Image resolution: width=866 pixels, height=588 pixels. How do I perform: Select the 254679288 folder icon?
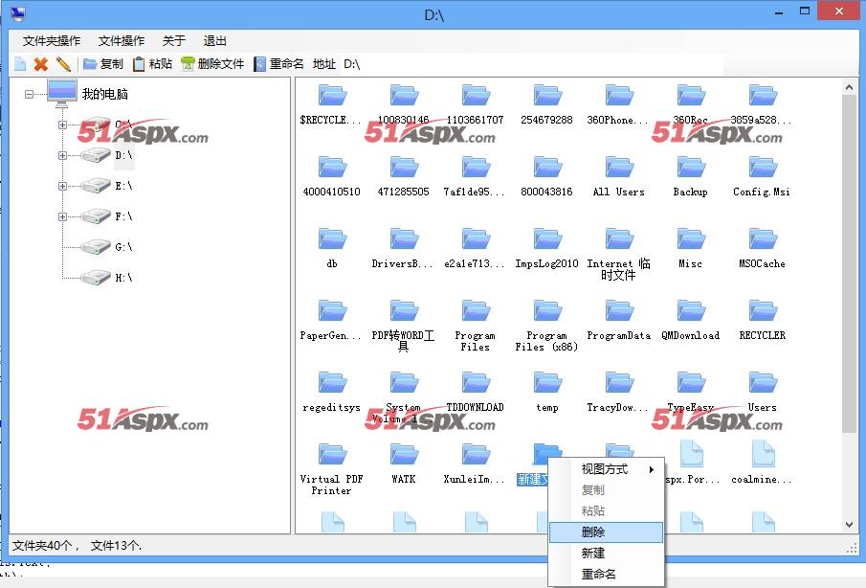[x=547, y=95]
